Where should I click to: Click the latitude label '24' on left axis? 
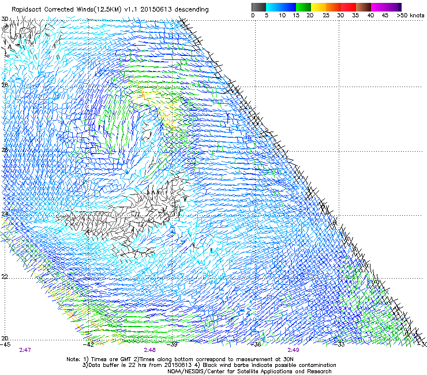5,214
